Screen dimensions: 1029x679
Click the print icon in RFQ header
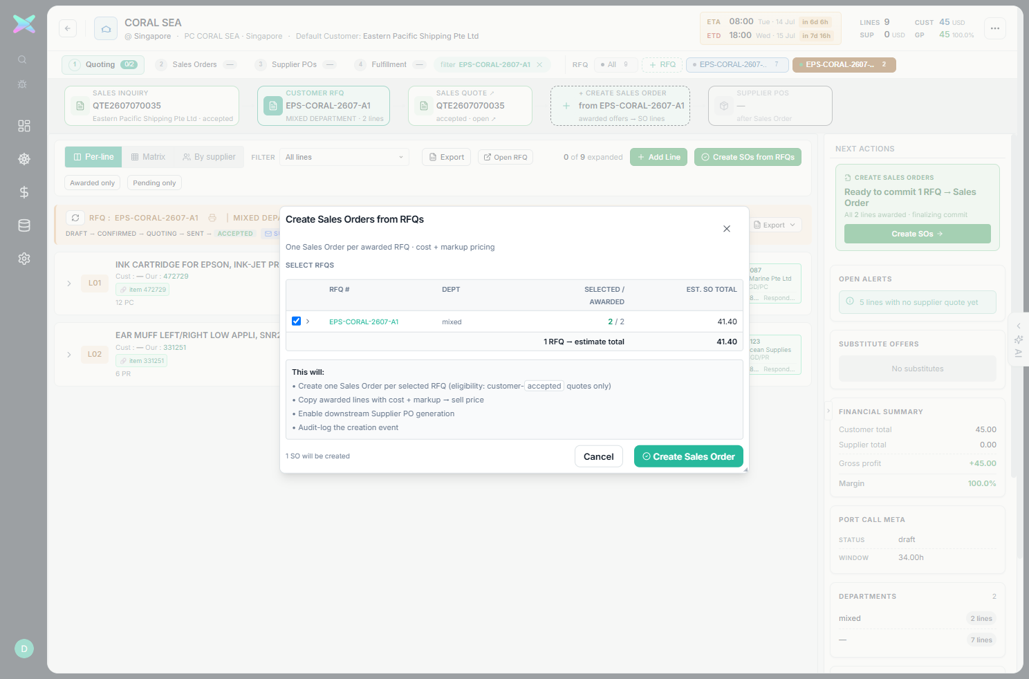coord(212,218)
